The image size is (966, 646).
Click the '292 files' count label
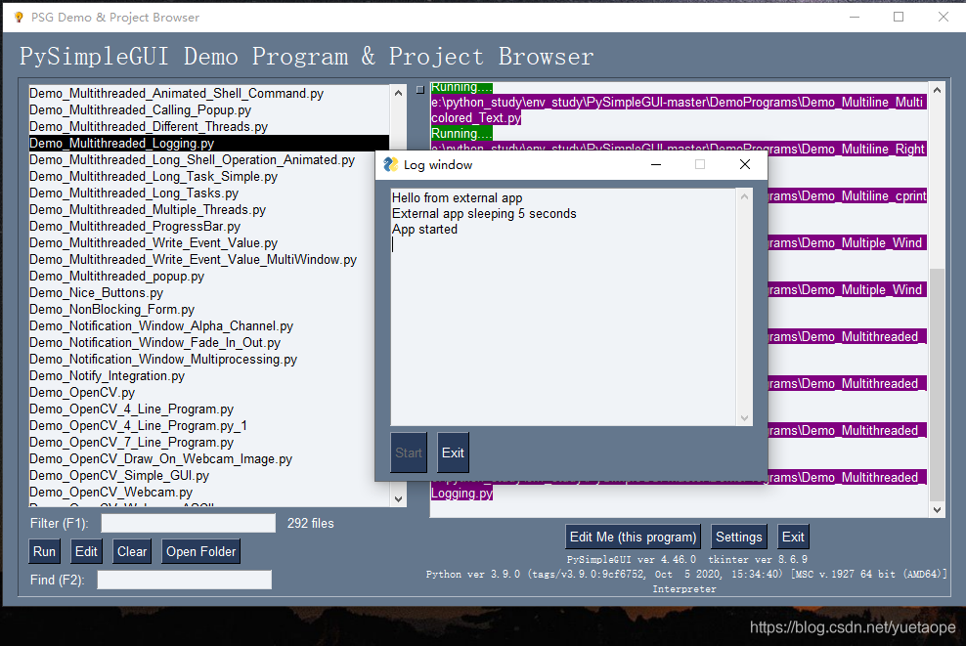click(x=311, y=524)
